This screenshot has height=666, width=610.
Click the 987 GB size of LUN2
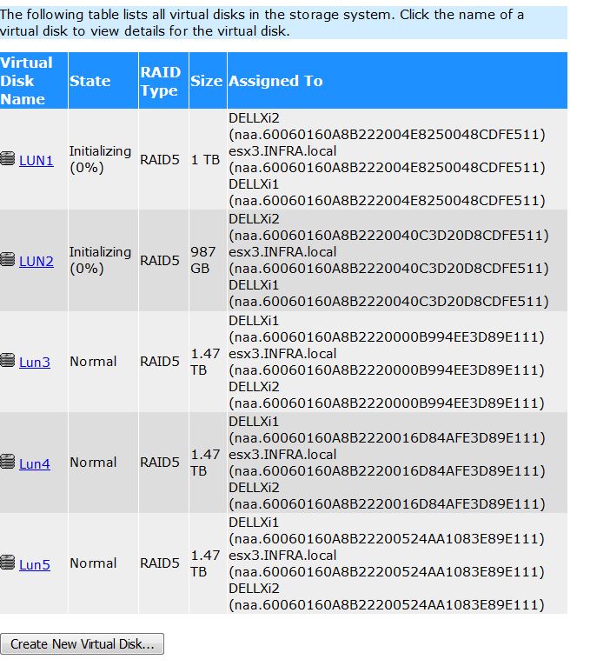[x=203, y=260]
